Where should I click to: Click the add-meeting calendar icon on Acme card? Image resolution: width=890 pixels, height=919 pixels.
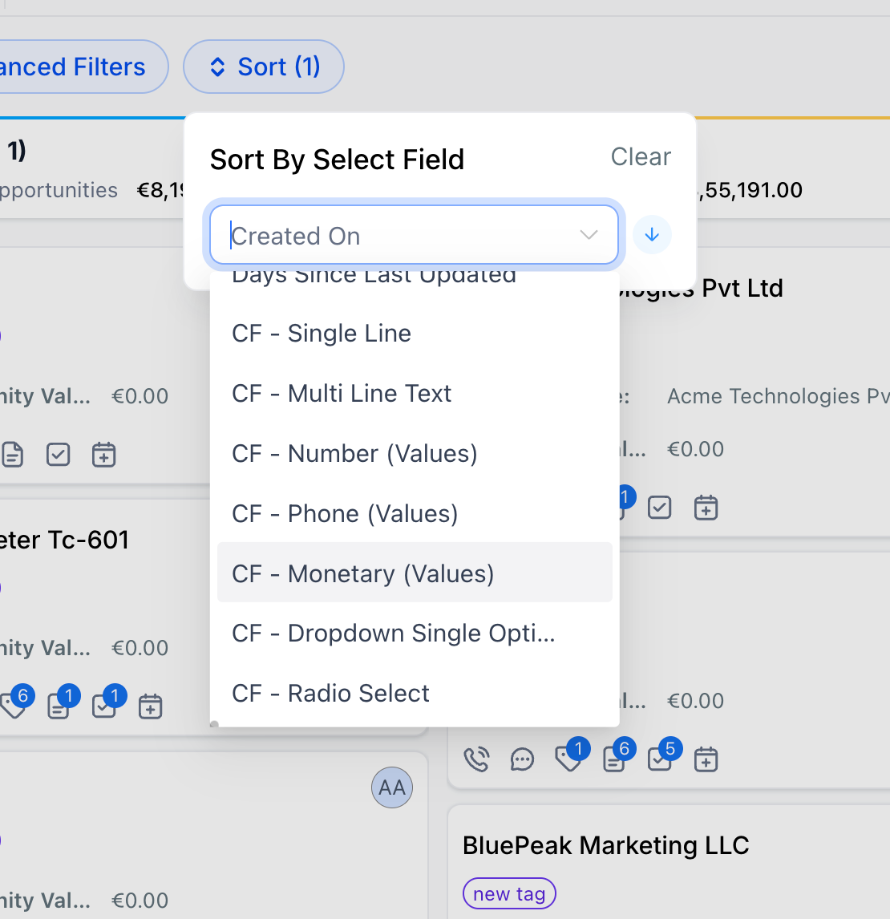706,759
